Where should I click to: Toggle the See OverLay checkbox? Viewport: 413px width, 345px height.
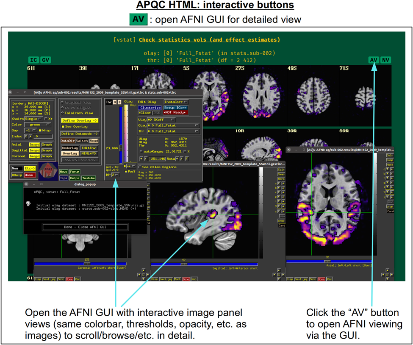(63, 127)
